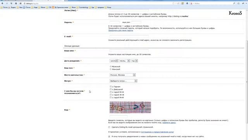The height and width of the screenshot is (140, 248).
Task: Click the Код captcha input field
Action: coord(119,117)
